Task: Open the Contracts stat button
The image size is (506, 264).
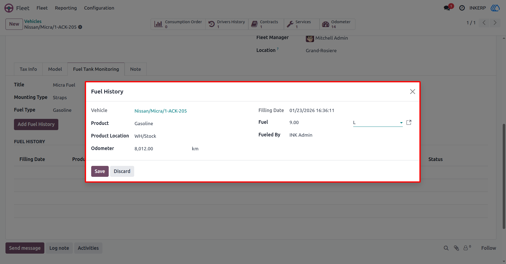Action: pyautogui.click(x=266, y=24)
